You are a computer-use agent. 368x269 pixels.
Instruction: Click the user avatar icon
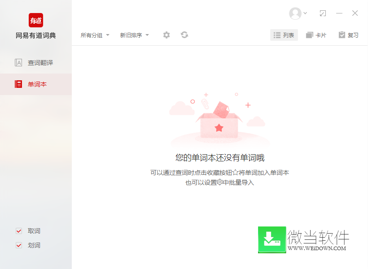click(295, 13)
